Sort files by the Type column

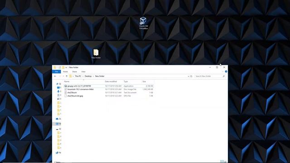126,81
